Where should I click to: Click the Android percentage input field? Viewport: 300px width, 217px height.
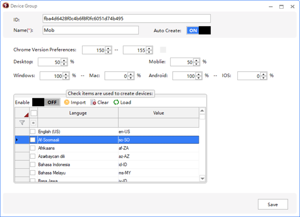pos(184,76)
